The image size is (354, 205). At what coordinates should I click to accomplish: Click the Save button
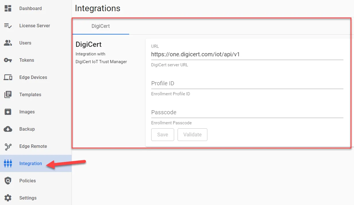[163, 135]
